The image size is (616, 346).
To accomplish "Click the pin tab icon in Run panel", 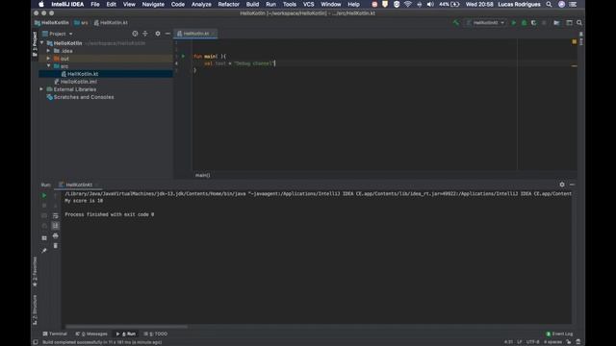I will click(x=44, y=250).
